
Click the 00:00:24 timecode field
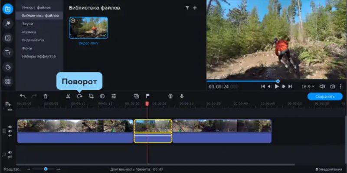(x=223, y=87)
